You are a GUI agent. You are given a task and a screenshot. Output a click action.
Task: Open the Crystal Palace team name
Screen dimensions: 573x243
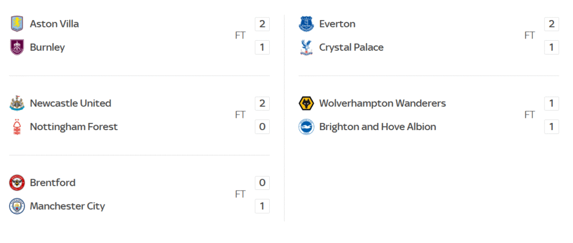(x=351, y=47)
